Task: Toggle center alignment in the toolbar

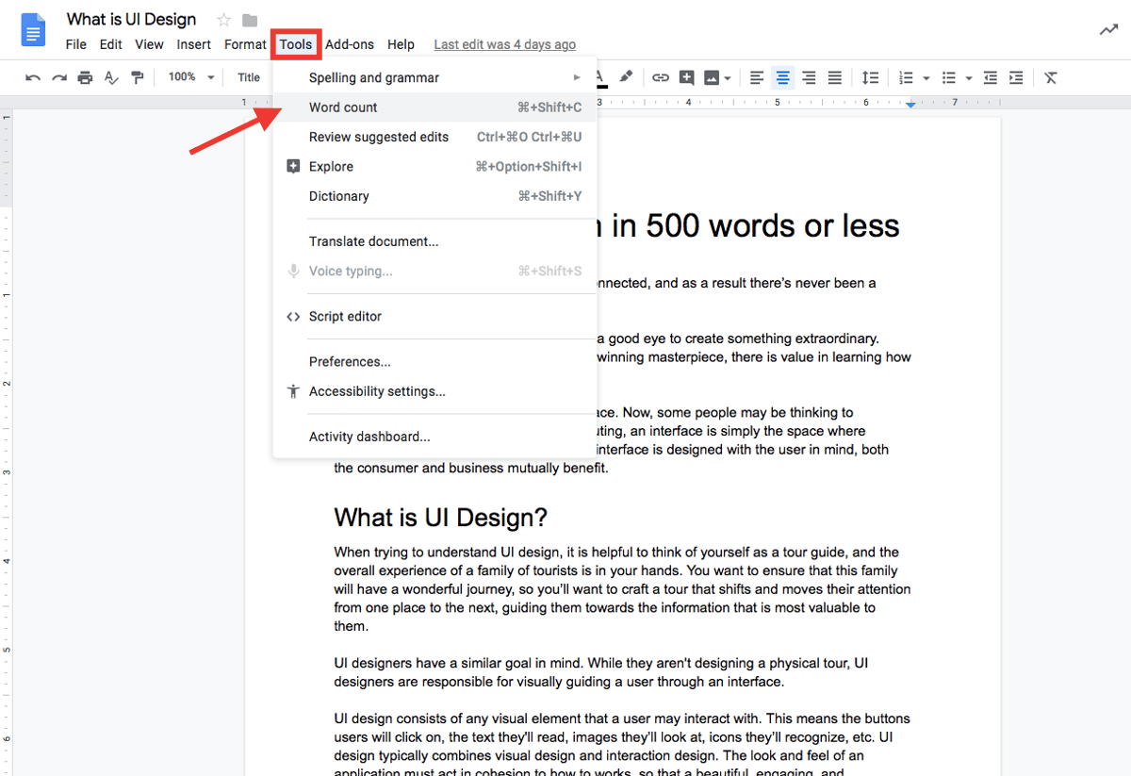Action: [782, 77]
